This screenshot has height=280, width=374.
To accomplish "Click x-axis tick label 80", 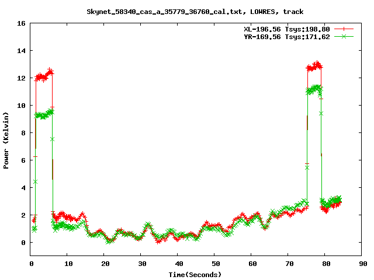I will pyautogui.click(x=326, y=264).
